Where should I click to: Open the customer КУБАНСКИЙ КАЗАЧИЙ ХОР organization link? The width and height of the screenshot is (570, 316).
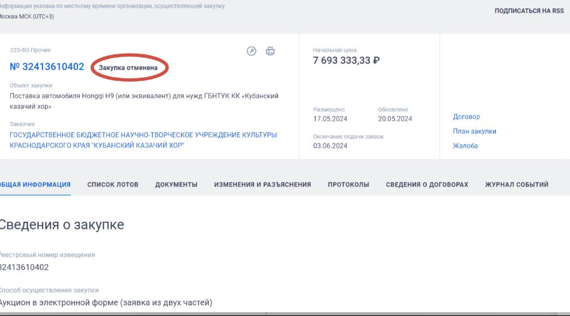143,140
